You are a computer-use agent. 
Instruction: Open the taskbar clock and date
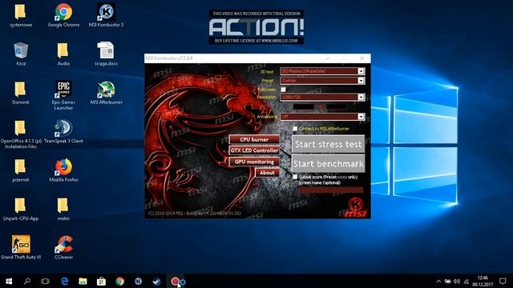click(483, 281)
